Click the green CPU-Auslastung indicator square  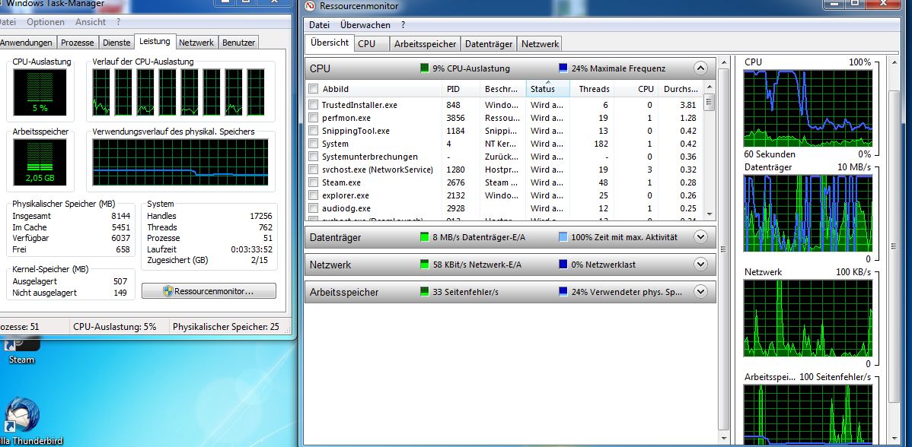(425, 68)
